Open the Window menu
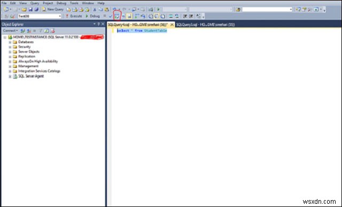Image resolution: width=342 pixels, height=207 pixels. [88, 3]
